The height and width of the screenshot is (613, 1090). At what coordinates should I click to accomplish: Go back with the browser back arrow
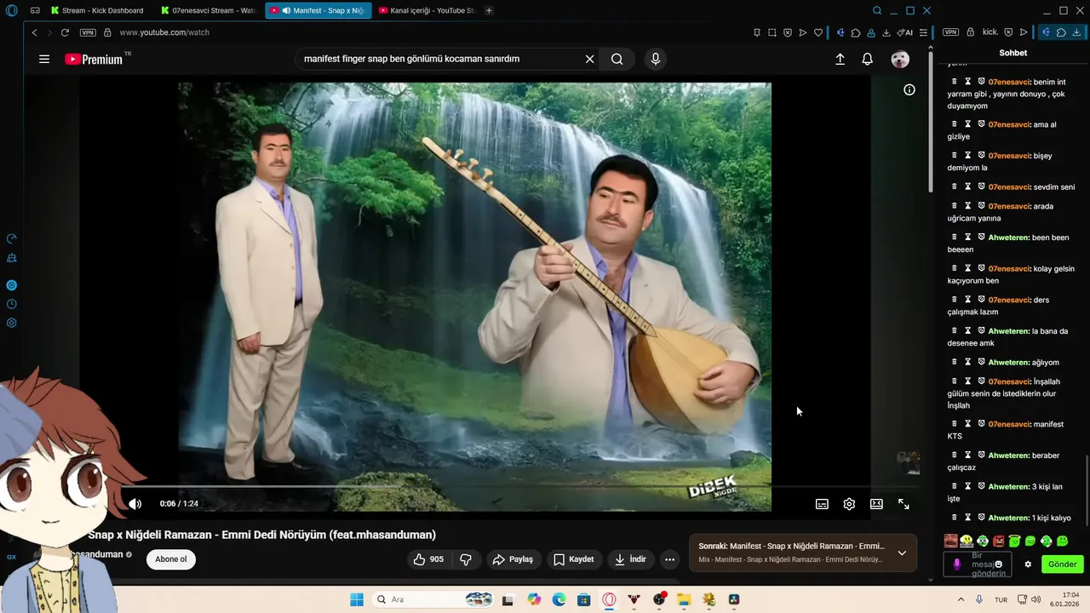click(34, 32)
